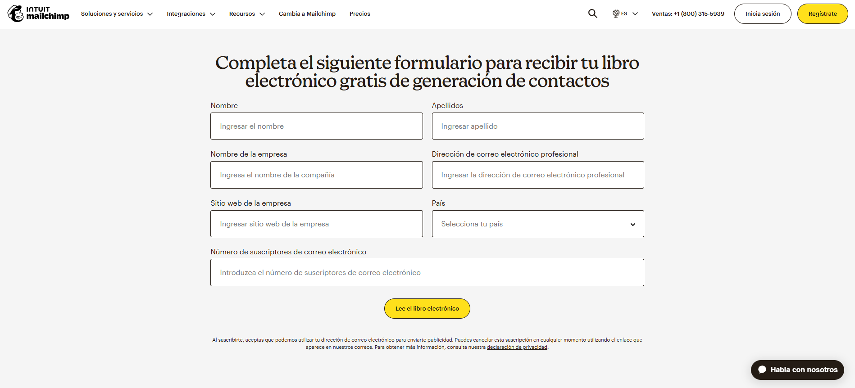
Task: Expand the Integraciones menu
Action: coord(191,14)
